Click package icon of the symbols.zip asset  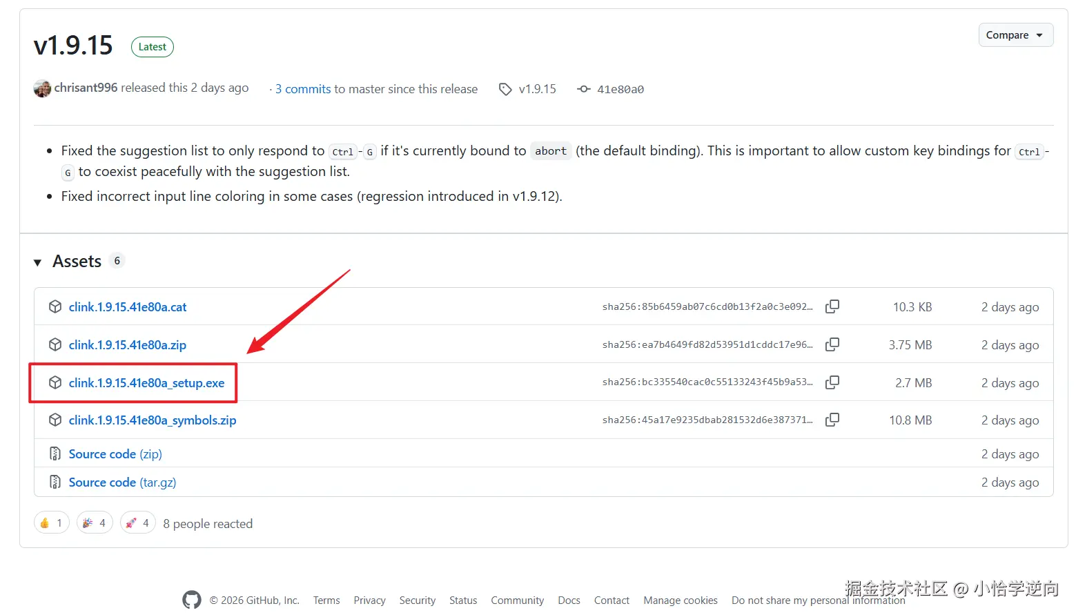click(55, 420)
